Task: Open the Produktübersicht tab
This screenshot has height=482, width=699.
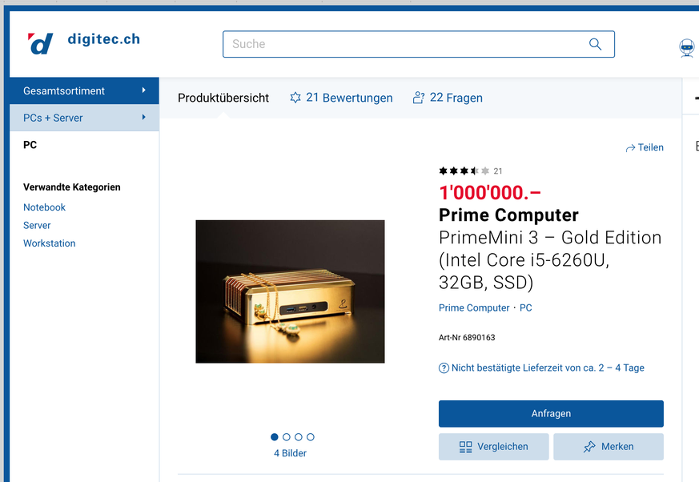Action: pos(223,98)
